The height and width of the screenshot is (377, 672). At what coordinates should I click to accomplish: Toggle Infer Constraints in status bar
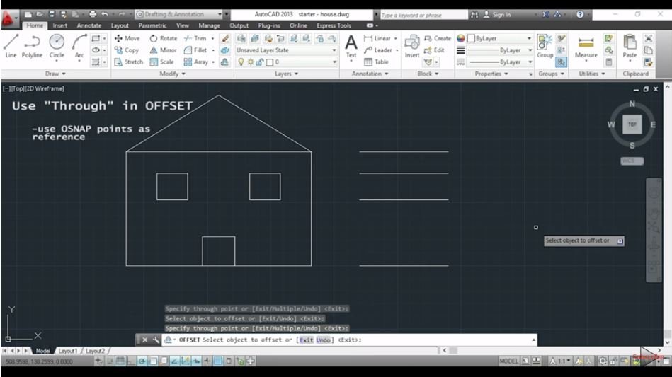pyautogui.click(x=98, y=361)
